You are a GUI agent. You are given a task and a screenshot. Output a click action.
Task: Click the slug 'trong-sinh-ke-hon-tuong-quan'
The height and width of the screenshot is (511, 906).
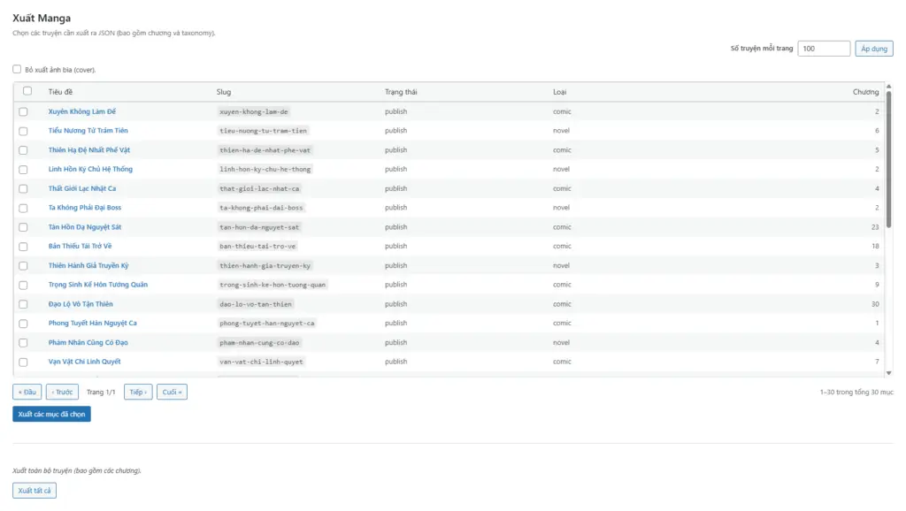[273, 285]
